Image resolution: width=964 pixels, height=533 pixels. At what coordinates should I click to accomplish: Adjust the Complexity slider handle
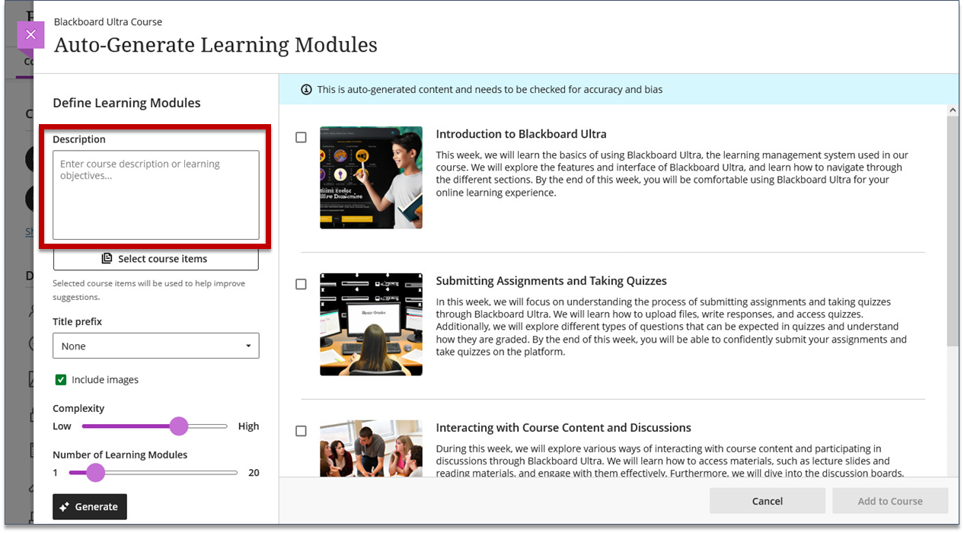(x=179, y=426)
